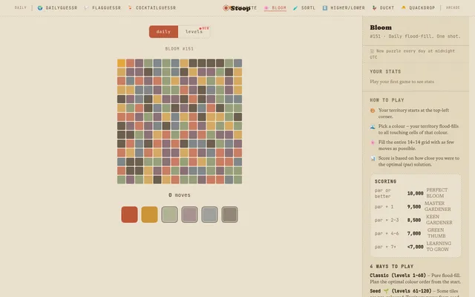Click the '<7,000' score value
475x297 pixels.
coord(416,247)
